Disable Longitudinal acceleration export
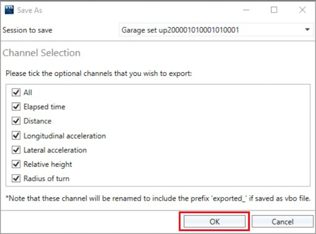 [16, 135]
